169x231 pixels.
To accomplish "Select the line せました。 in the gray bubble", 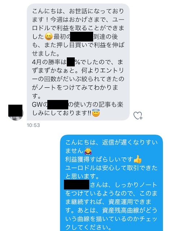I will (x=46, y=54).
